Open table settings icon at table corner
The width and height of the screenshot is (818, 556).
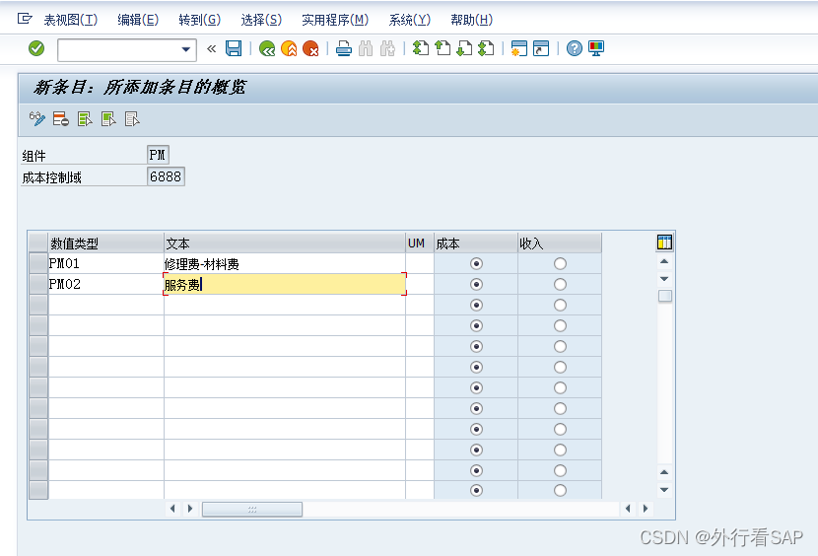(x=664, y=243)
